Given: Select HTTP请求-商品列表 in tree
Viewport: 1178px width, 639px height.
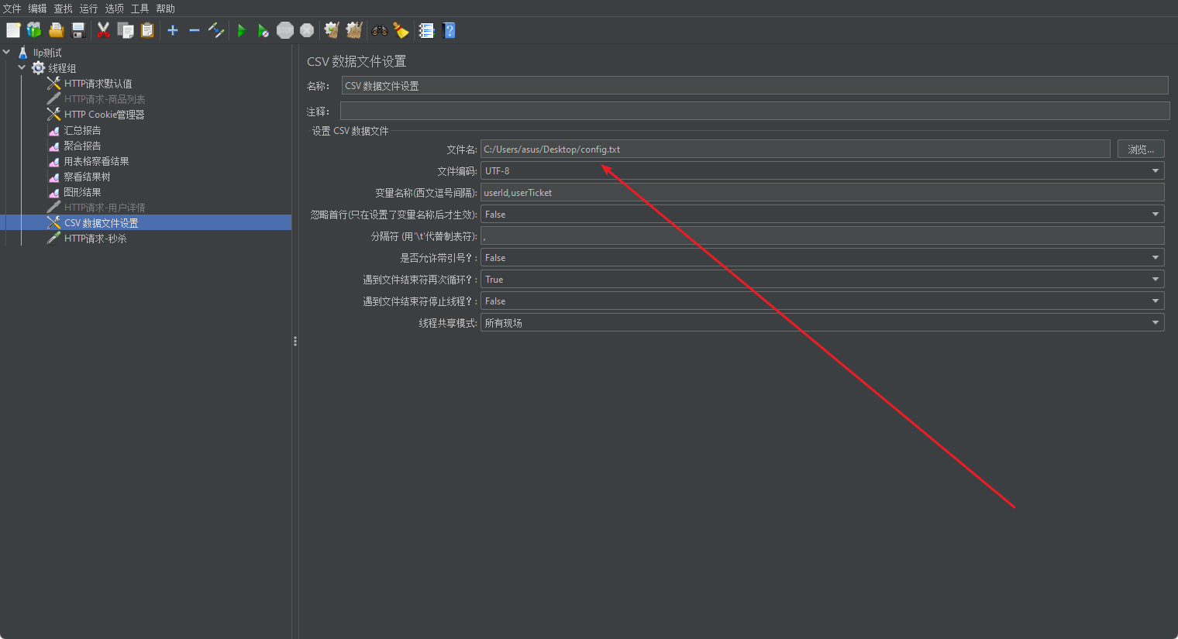Looking at the screenshot, I should [105, 99].
